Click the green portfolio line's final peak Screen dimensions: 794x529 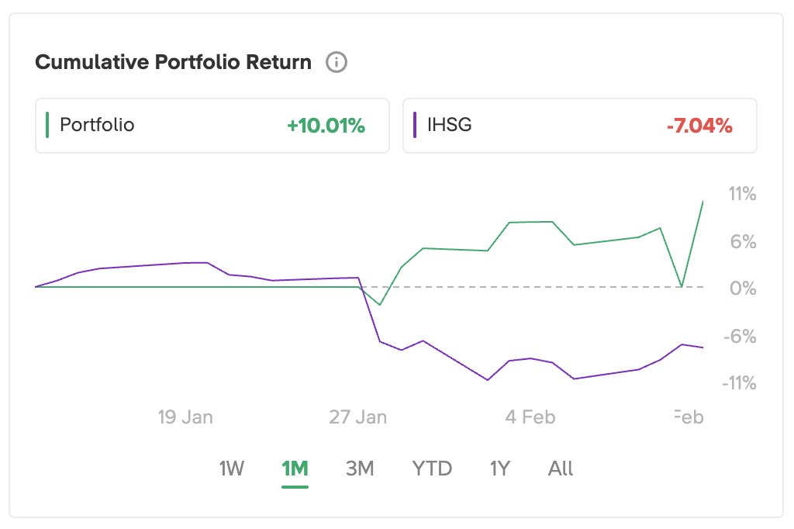point(703,202)
